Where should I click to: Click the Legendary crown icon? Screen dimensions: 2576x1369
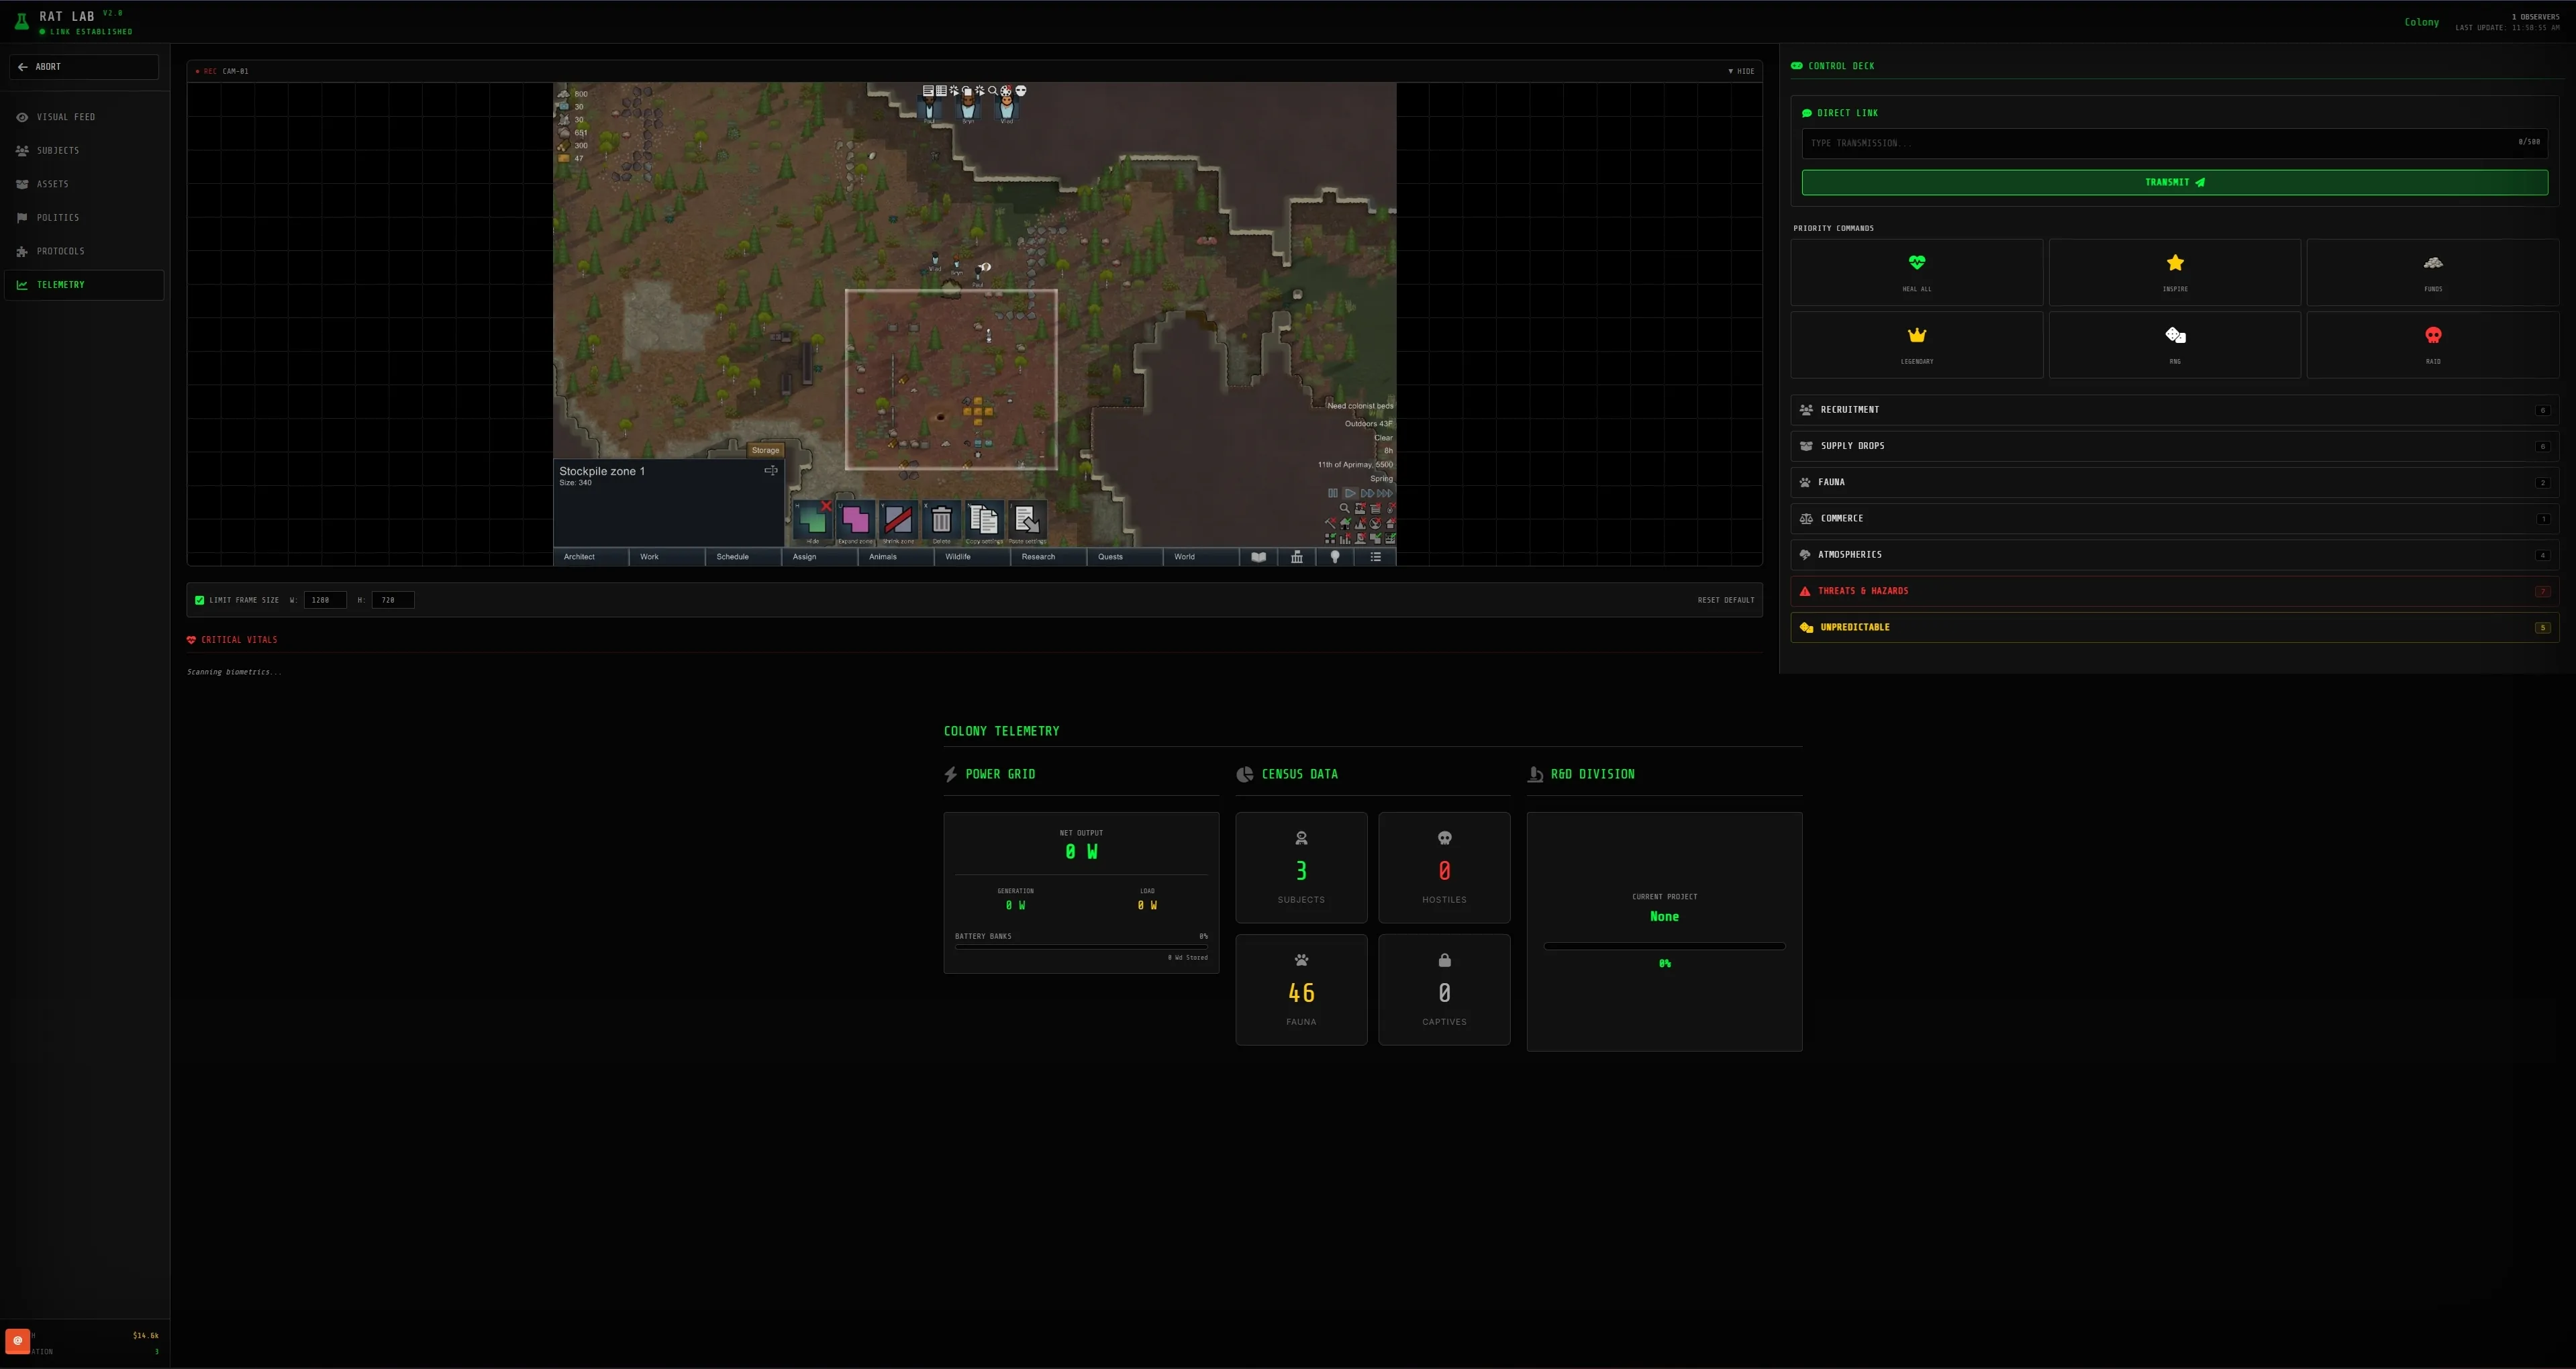1916,336
